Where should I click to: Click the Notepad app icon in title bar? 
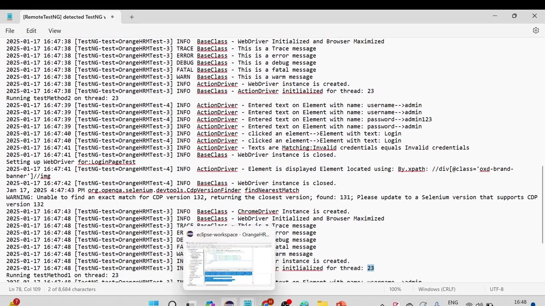[x=10, y=17]
